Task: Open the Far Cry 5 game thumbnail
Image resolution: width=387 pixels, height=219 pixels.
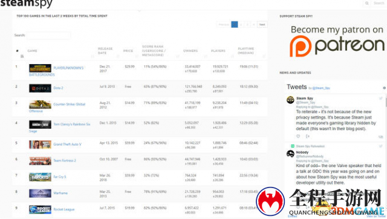Action: tap(40, 177)
